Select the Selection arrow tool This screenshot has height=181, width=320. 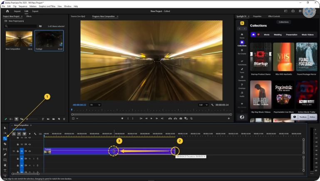click(5, 128)
